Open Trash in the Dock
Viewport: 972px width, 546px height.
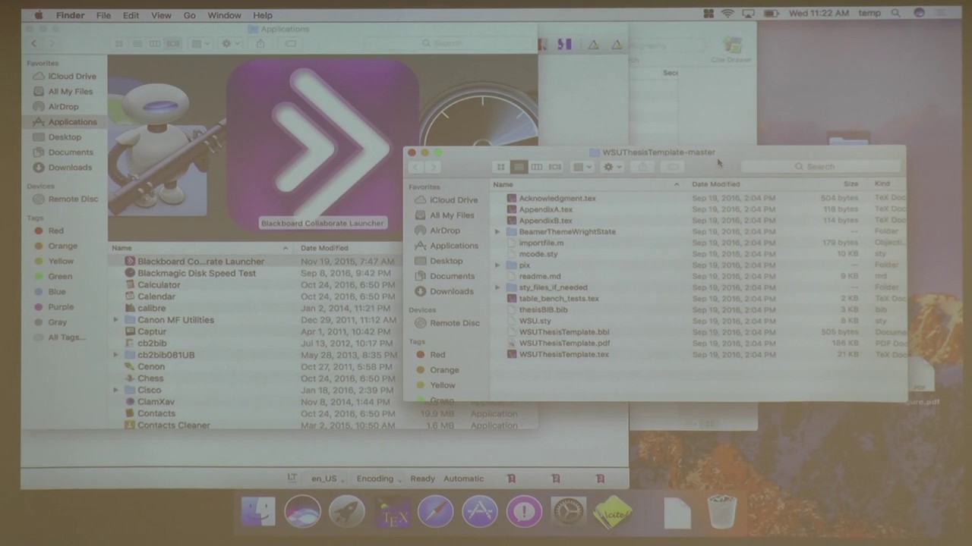pos(721,512)
